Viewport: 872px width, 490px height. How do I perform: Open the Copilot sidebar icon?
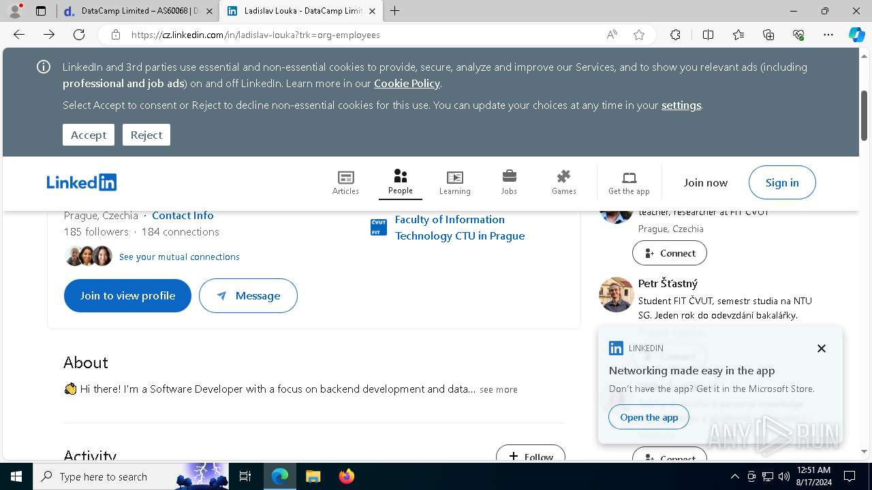tap(856, 35)
